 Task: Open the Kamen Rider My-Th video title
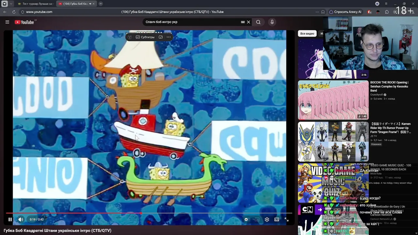[391, 128]
